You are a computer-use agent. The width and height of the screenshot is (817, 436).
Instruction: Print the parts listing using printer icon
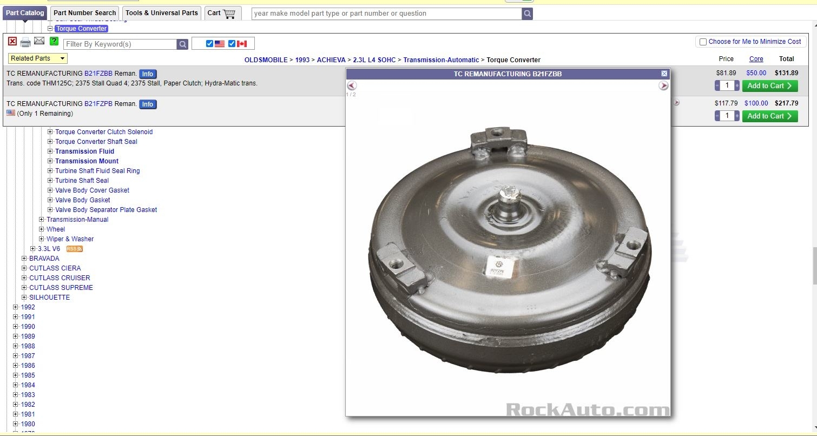pos(25,42)
